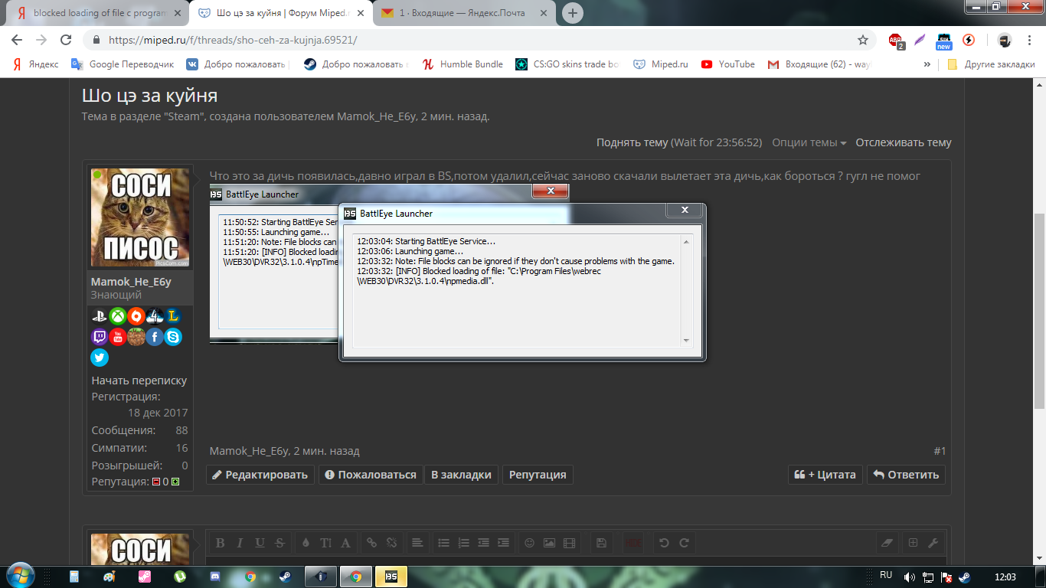Viewport: 1046px width, 588px height.
Task: Insert a link in the reply editor
Action: 371,543
